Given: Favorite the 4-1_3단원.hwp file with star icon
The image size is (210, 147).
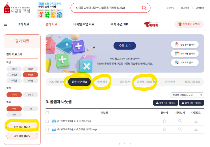Looking at the screenshot, I should point(164,121).
